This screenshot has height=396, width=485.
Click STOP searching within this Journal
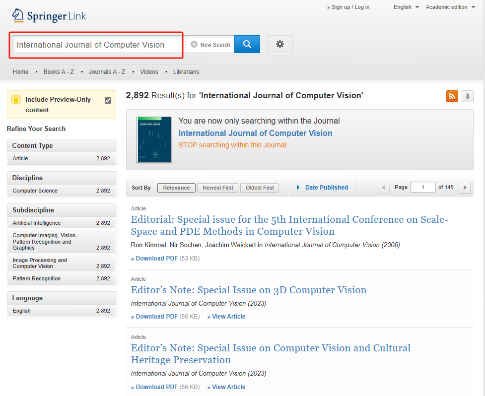click(232, 145)
